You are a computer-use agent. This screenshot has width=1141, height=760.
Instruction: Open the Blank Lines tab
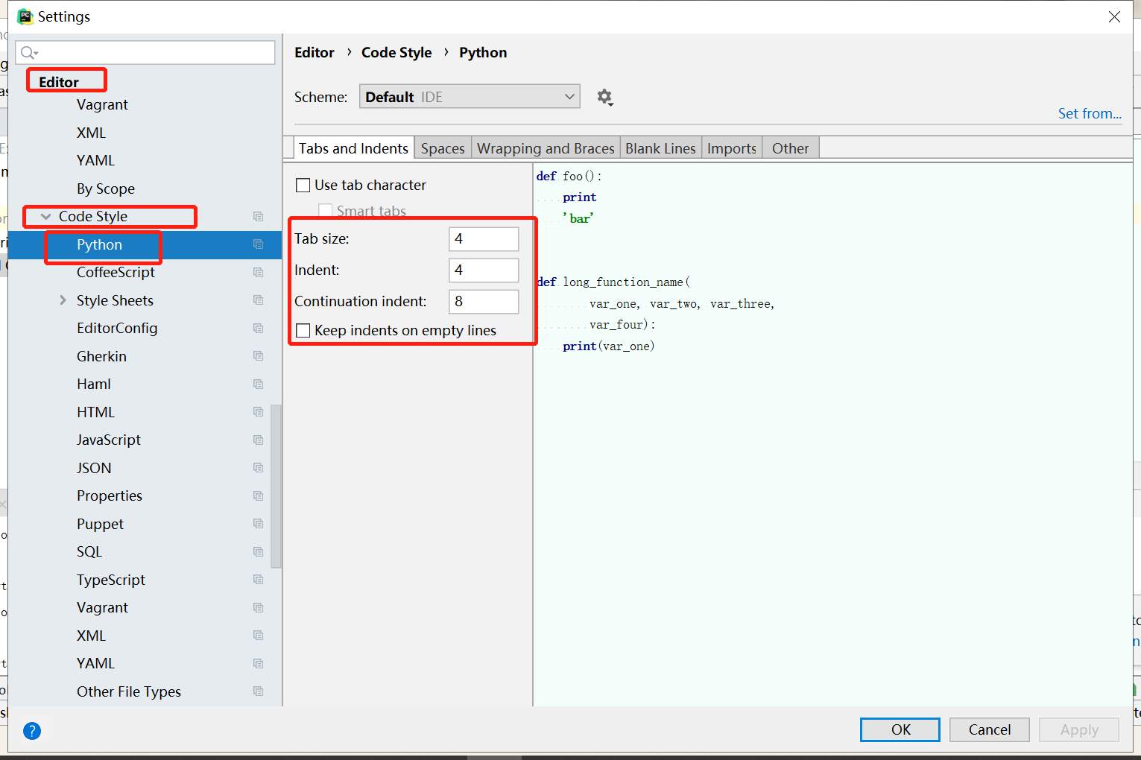point(660,148)
